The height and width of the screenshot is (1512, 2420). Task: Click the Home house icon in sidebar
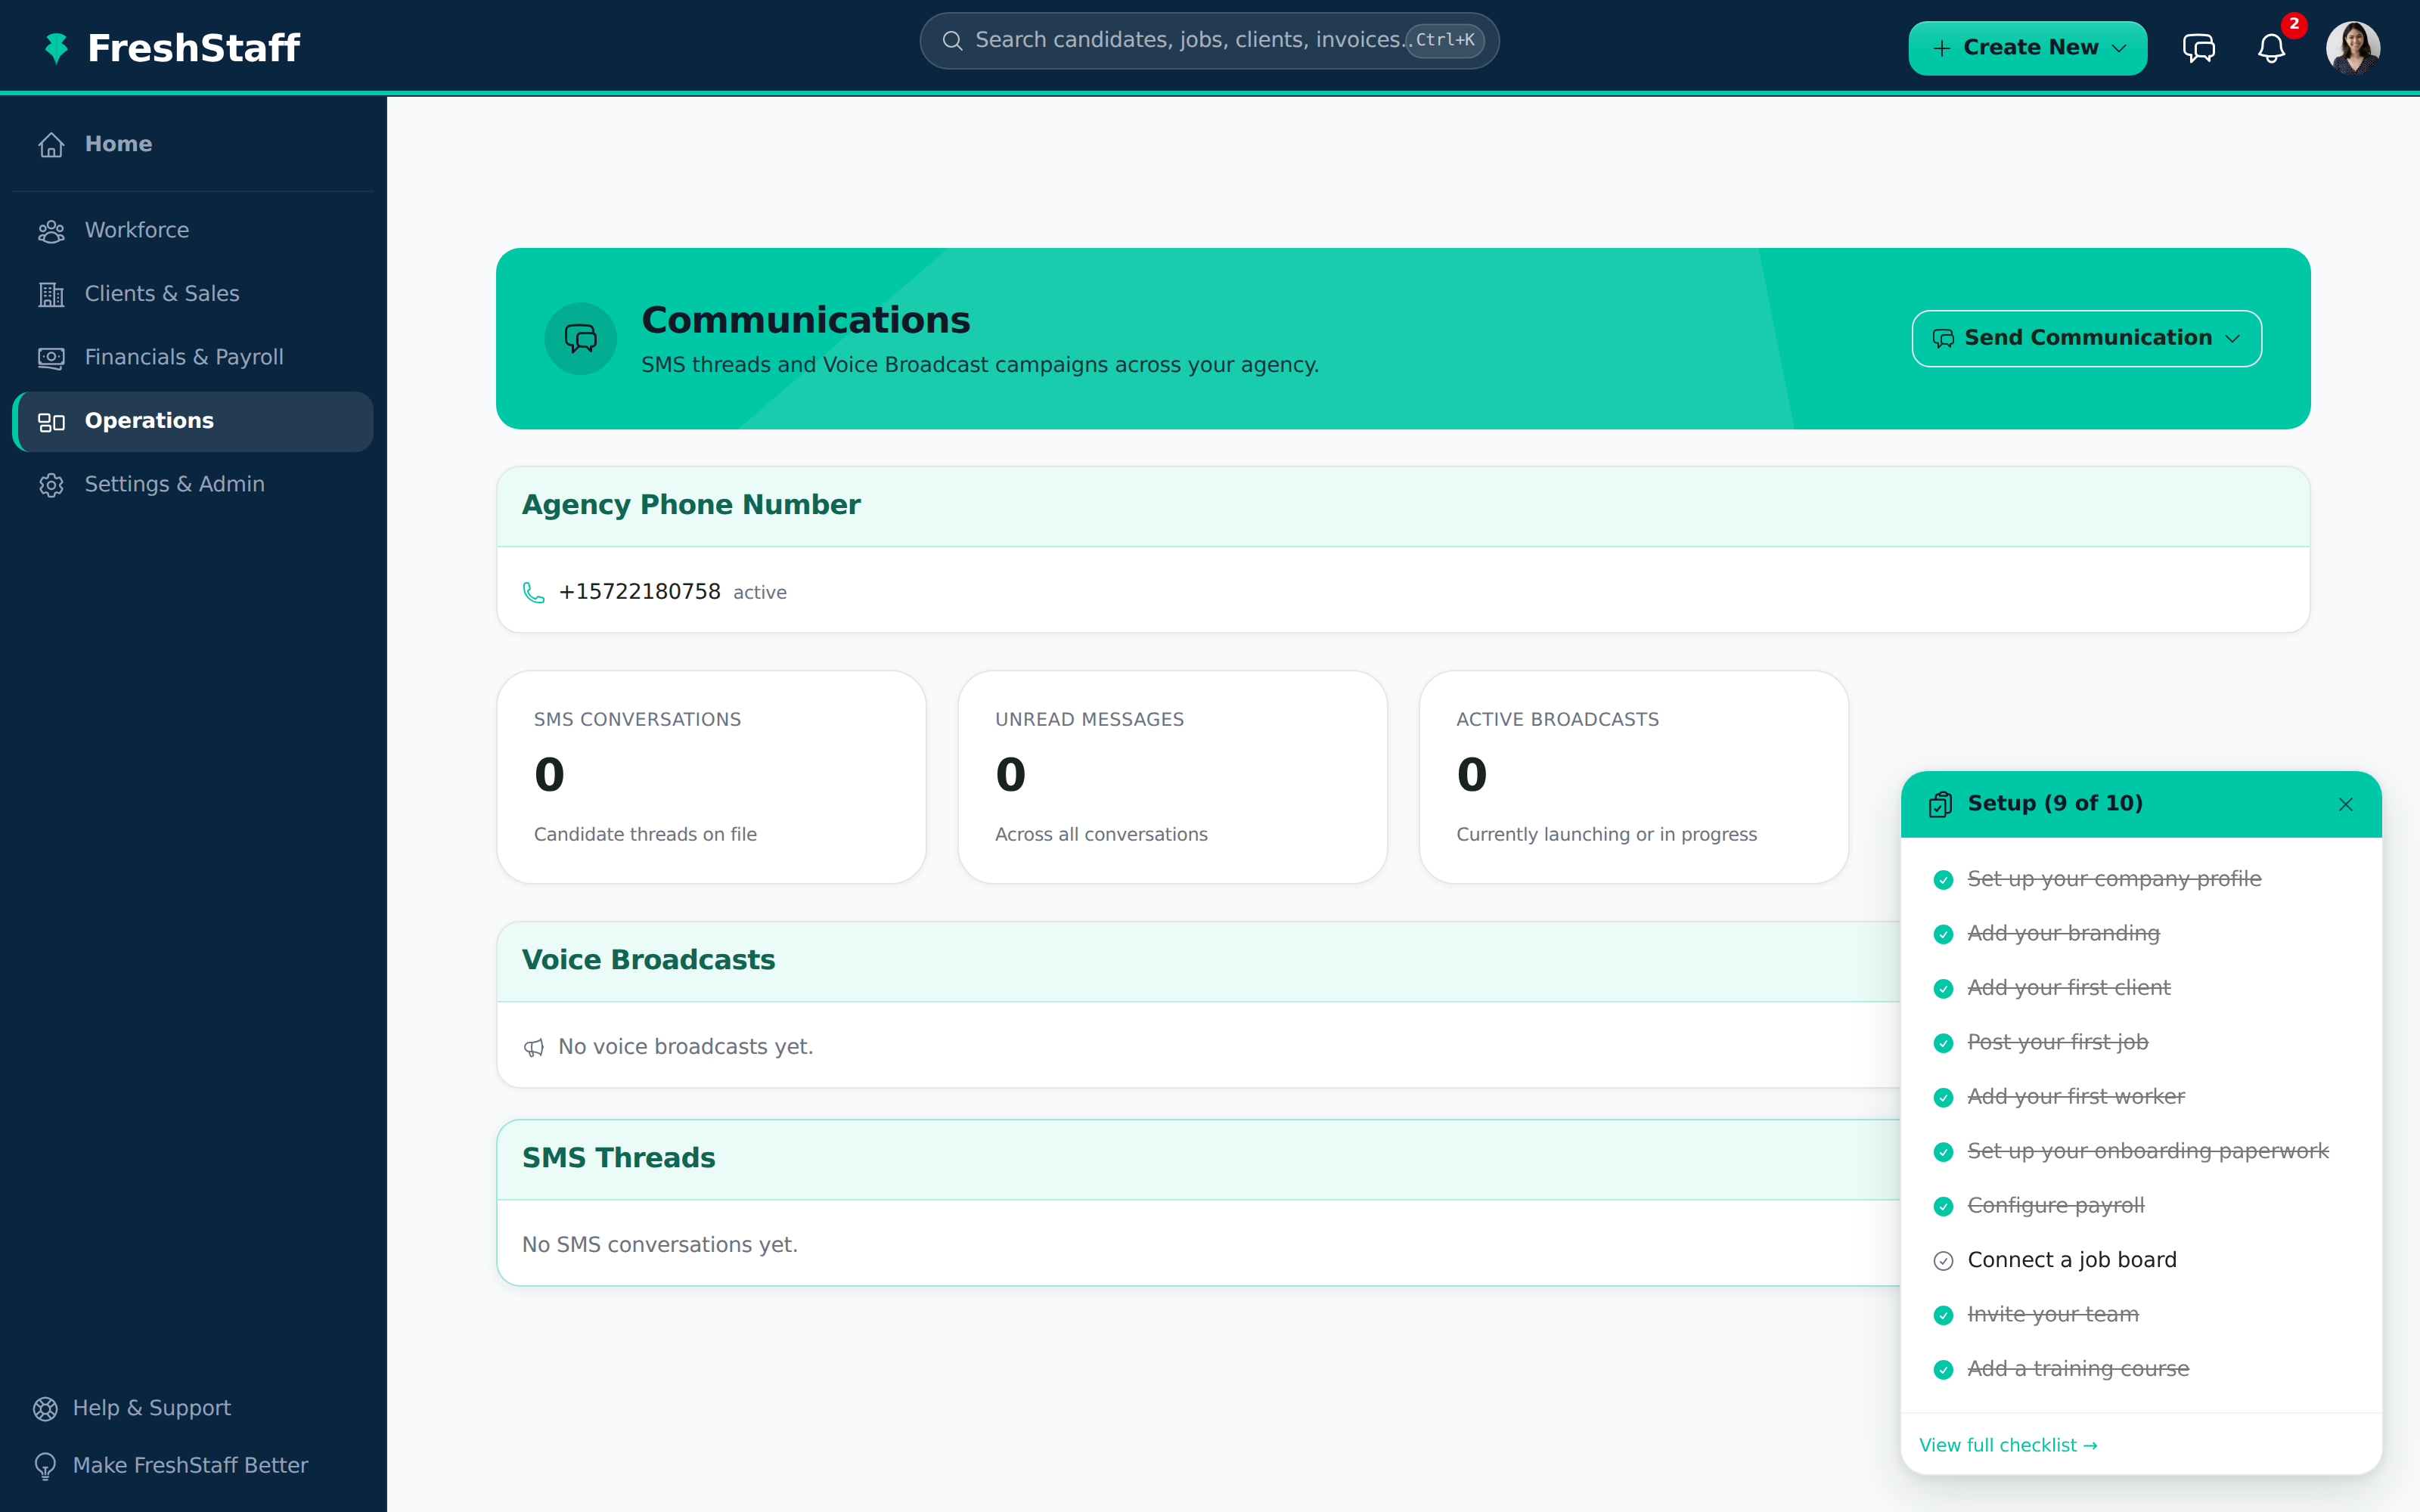coord(51,144)
